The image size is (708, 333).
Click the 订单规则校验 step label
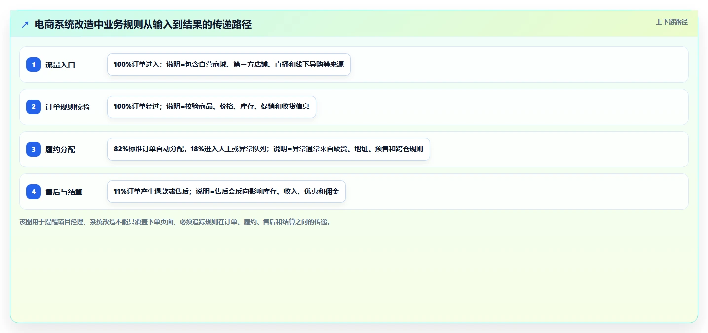pos(68,107)
